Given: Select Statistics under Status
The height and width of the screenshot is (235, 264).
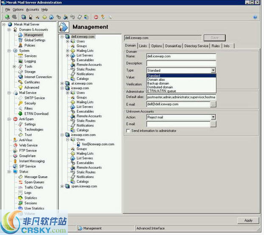Looking at the screenshot, I should tap(31, 198).
